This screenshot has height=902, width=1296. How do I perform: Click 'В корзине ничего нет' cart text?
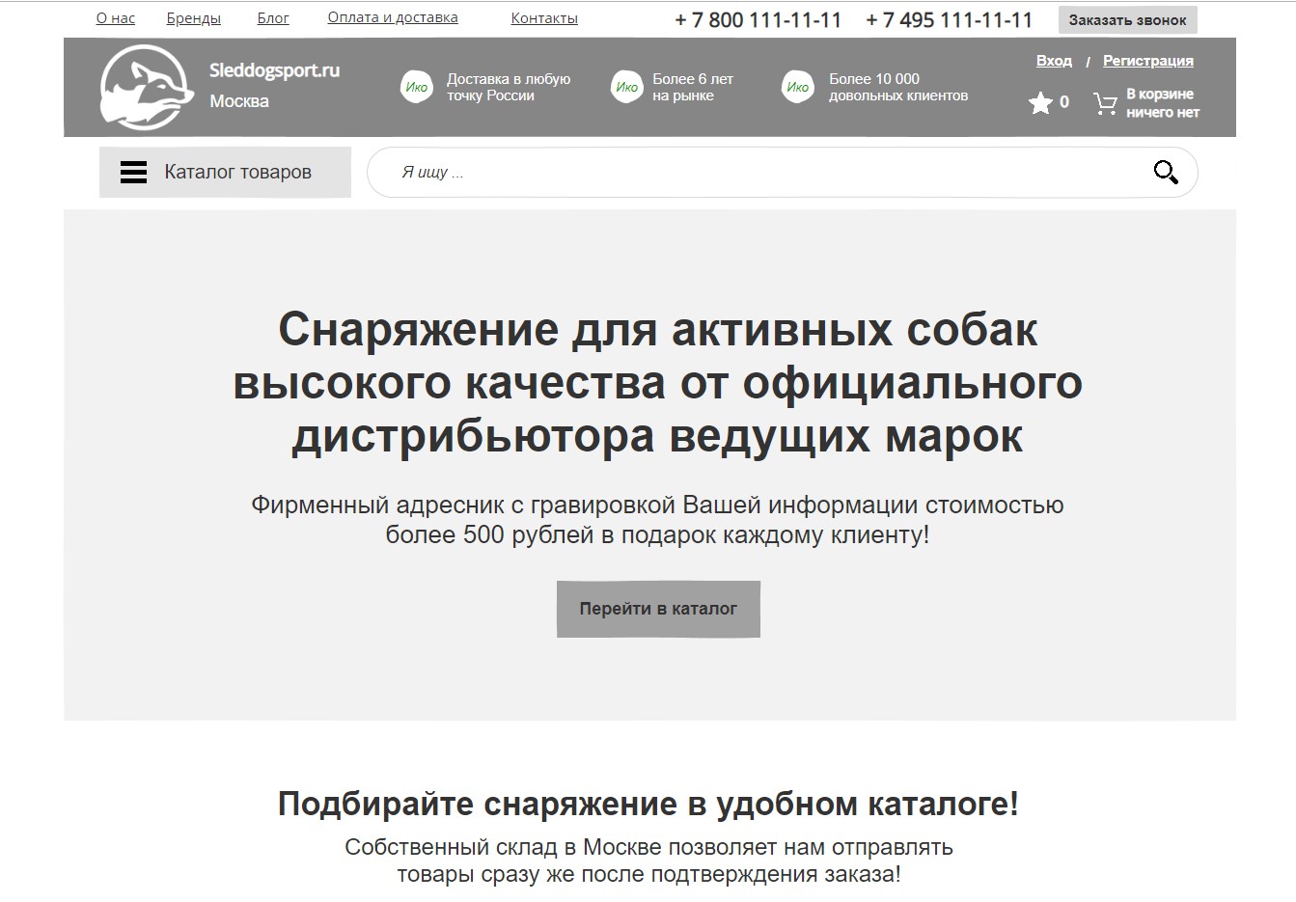(1163, 103)
